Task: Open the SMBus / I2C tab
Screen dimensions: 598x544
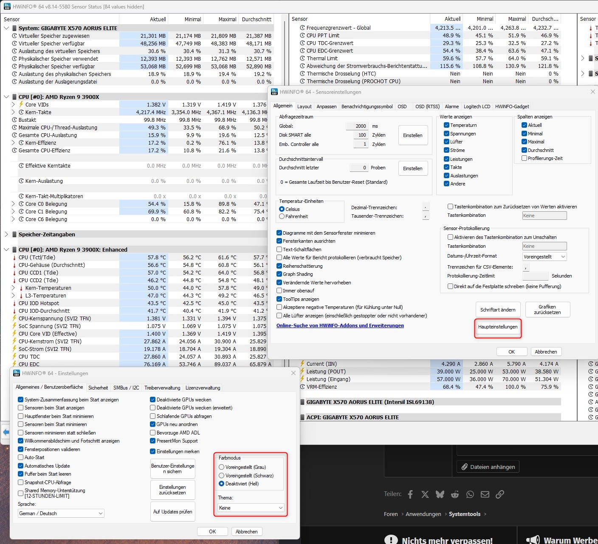Action: click(126, 388)
